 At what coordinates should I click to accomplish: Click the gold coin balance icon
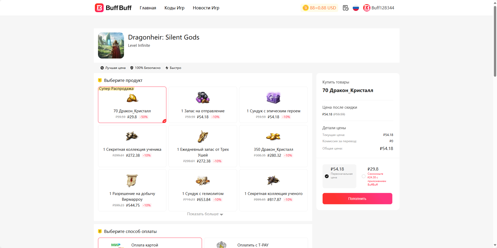(x=306, y=8)
